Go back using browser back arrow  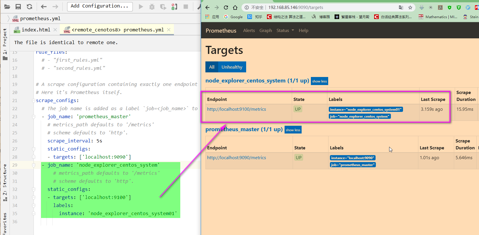(x=207, y=7)
